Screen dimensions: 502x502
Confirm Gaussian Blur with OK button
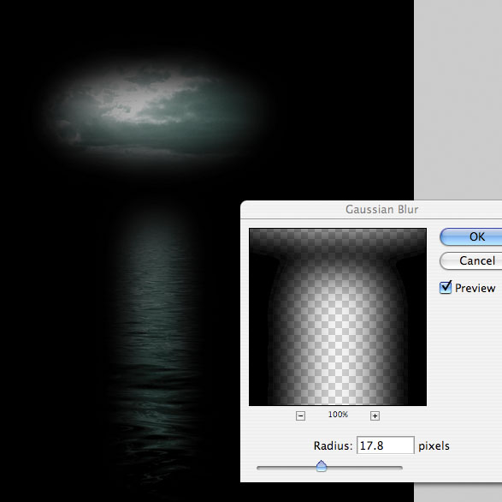click(x=471, y=236)
